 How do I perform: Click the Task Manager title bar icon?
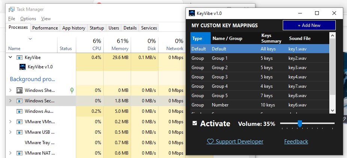click(x=12, y=9)
